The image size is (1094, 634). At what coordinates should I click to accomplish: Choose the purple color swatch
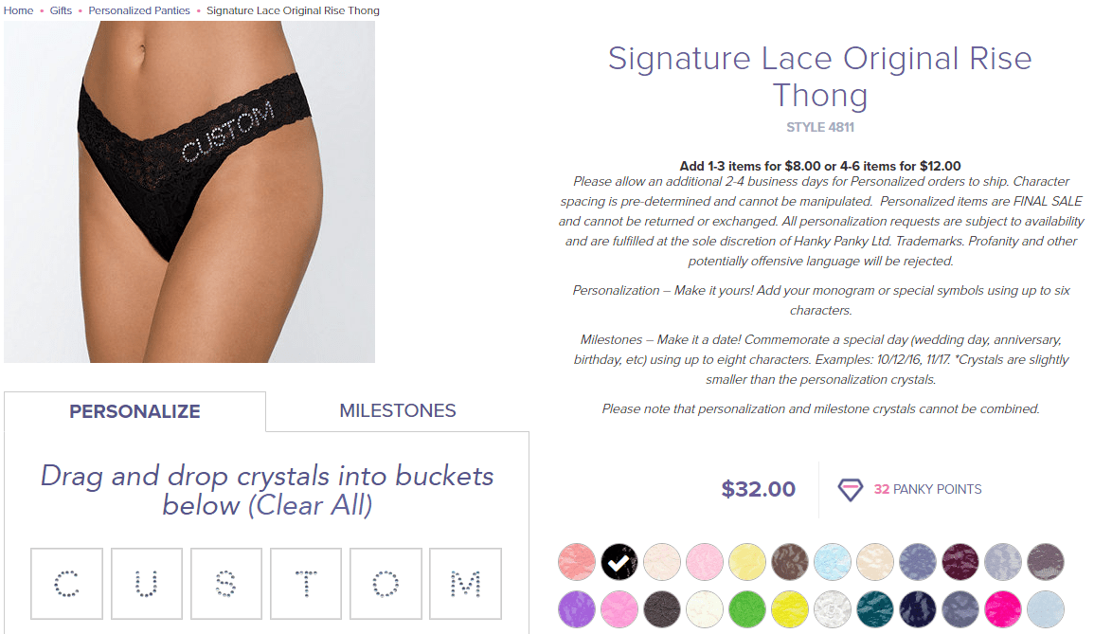(576, 608)
